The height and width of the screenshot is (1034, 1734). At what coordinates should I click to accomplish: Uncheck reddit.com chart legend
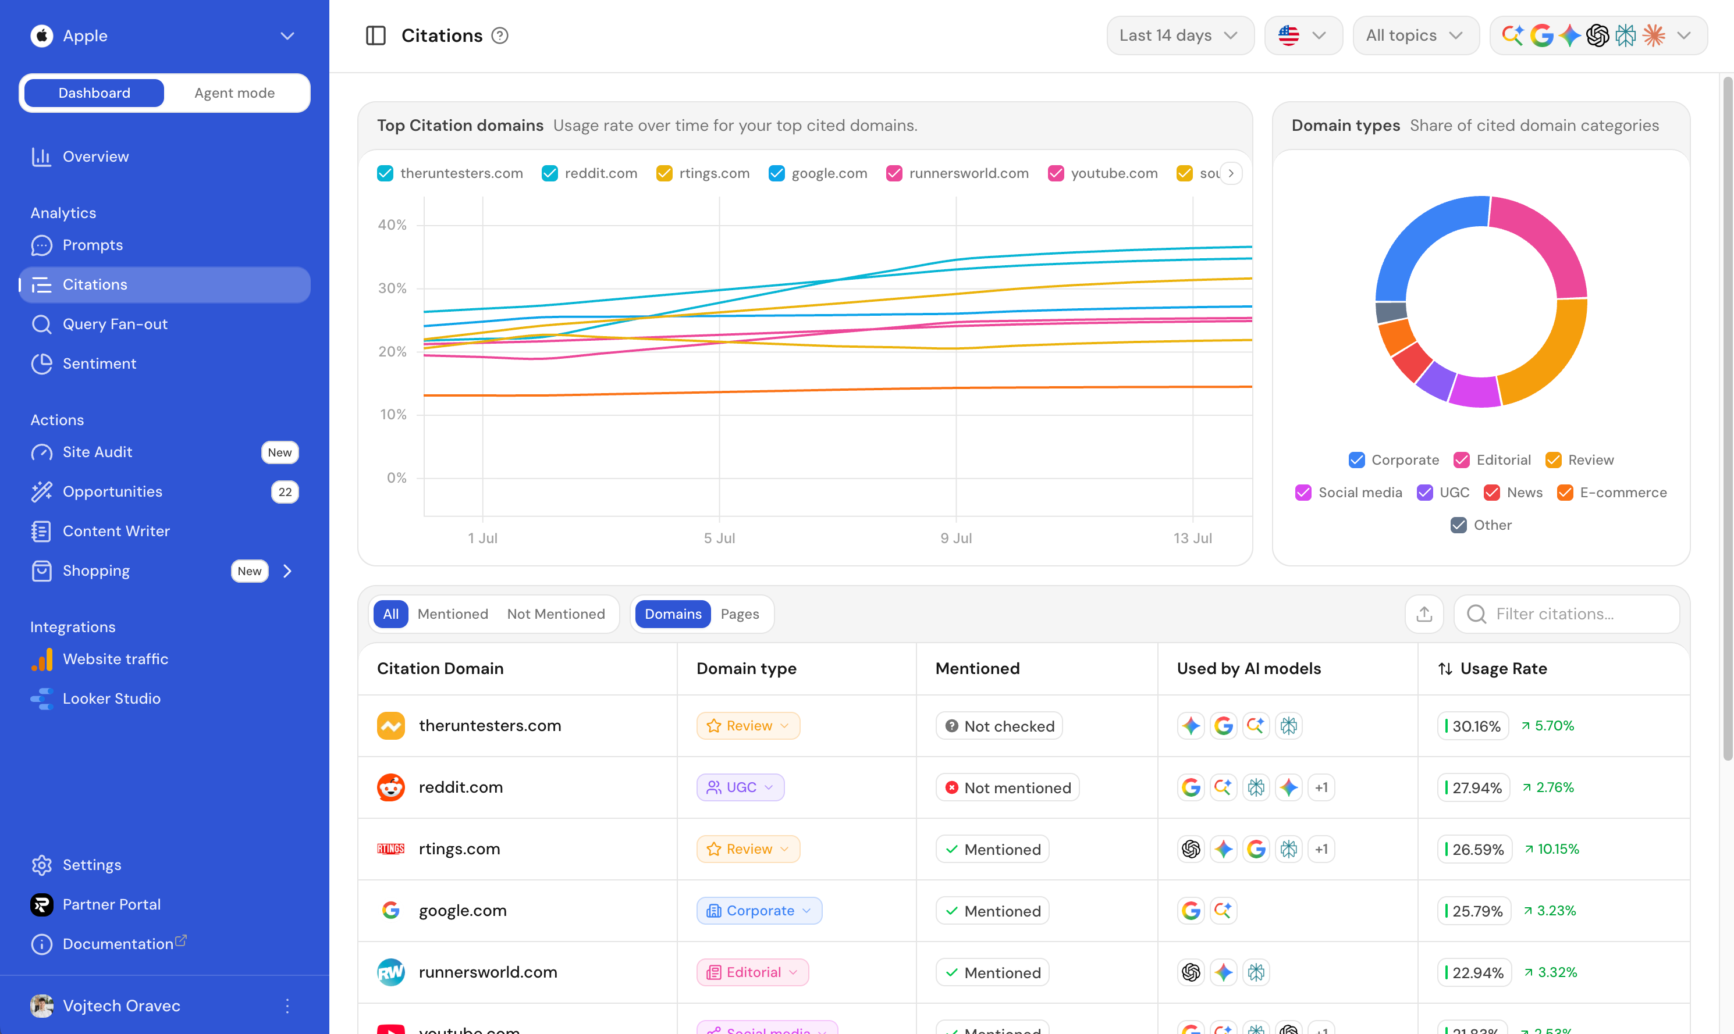click(549, 173)
